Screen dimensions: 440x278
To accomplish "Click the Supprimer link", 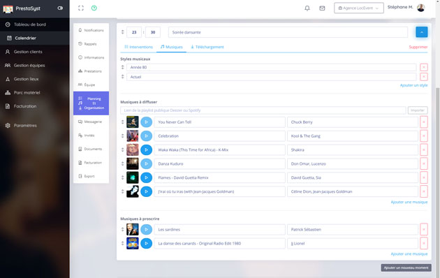I will (418, 47).
